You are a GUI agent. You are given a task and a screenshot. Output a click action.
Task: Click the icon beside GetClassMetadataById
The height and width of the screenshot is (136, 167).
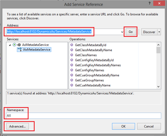(72, 45)
